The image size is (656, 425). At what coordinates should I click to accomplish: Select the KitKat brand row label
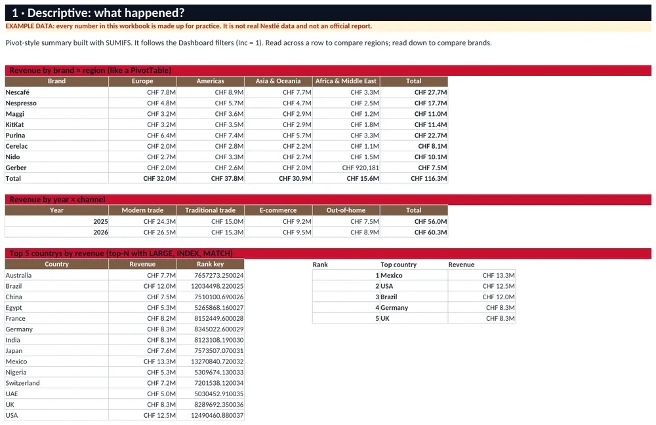click(56, 124)
